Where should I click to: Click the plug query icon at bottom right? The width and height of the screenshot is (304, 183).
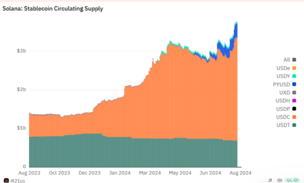270,180
